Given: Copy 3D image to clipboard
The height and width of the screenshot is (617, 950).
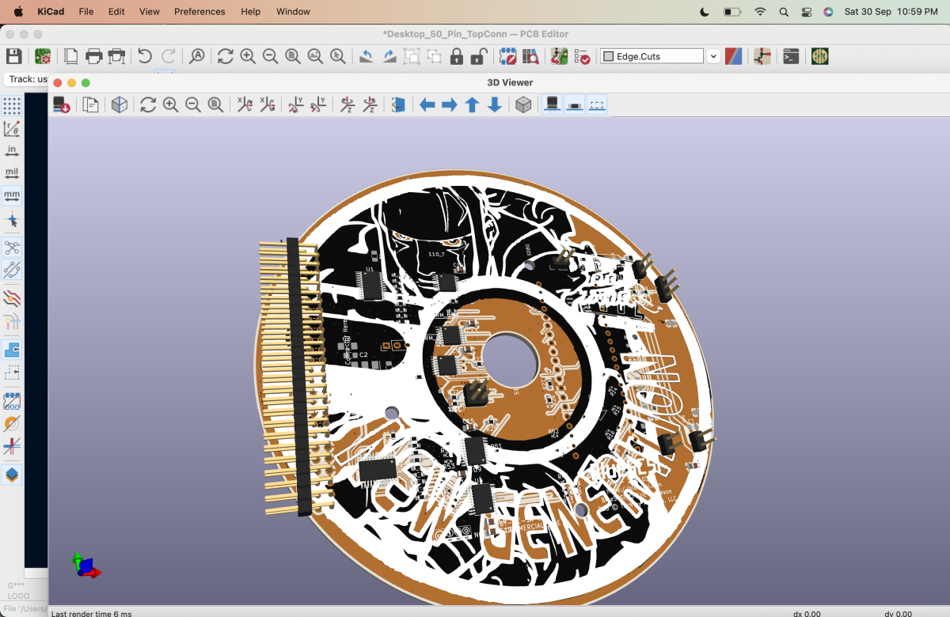Looking at the screenshot, I should tap(90, 104).
